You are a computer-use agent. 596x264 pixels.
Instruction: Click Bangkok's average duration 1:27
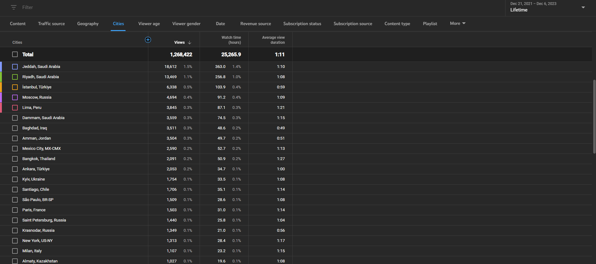(x=281, y=159)
